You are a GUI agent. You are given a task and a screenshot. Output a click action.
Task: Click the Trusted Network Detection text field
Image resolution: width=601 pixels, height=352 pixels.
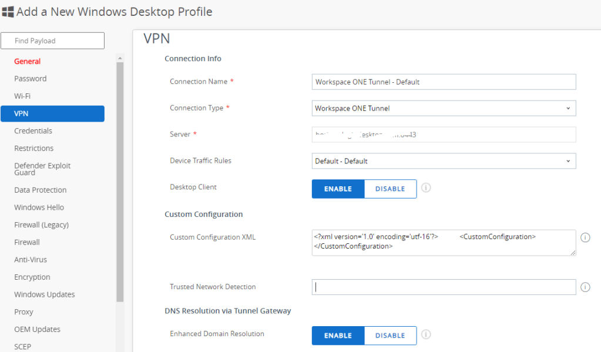pos(444,287)
